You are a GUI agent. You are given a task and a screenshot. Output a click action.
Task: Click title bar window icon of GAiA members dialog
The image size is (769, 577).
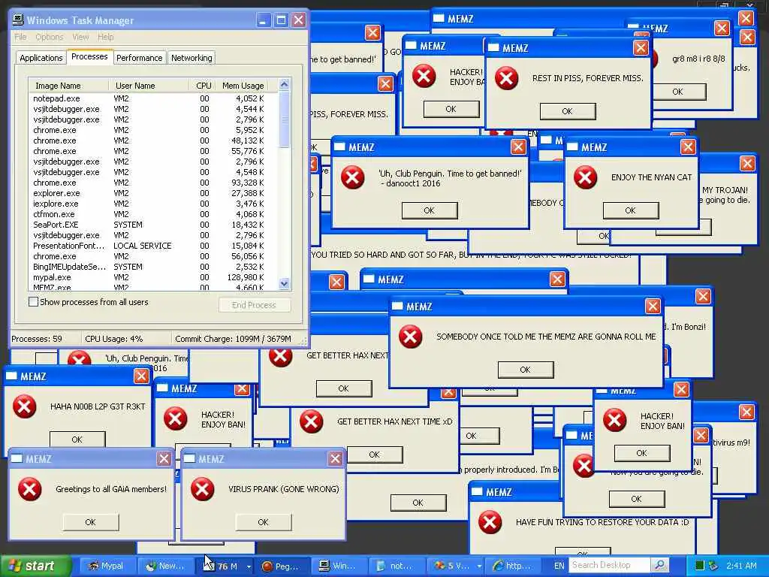(x=17, y=459)
